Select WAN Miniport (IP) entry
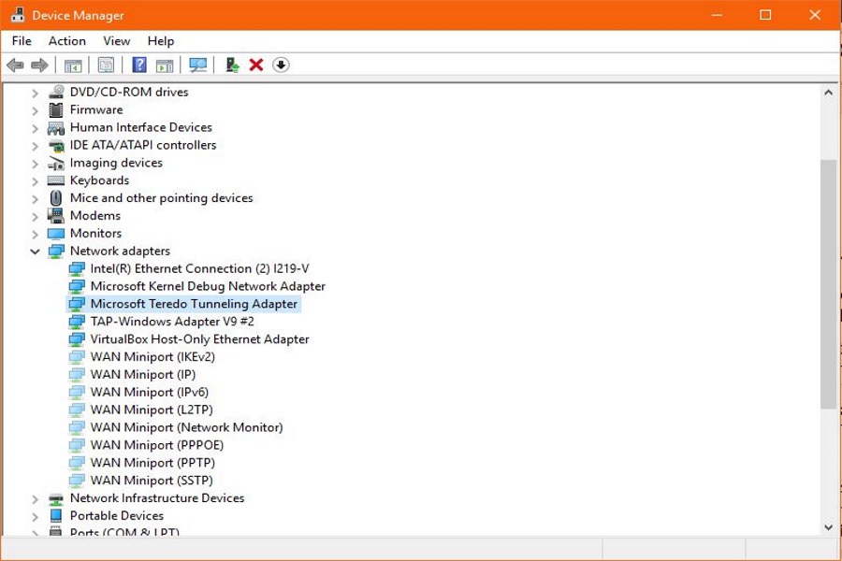The width and height of the screenshot is (842, 561). point(143,375)
